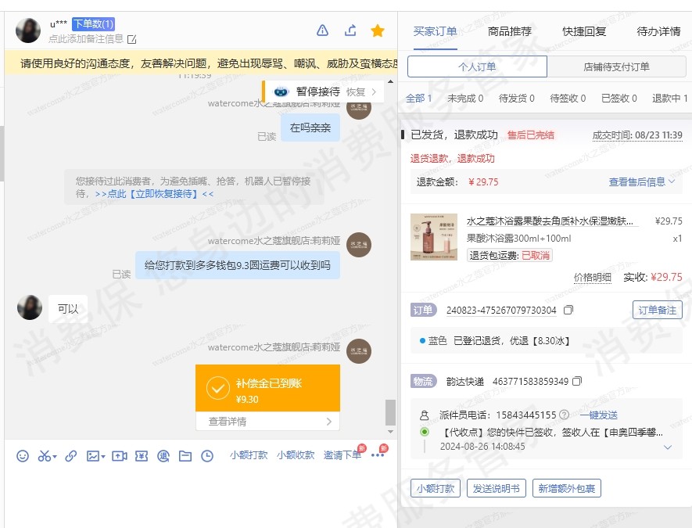Image resolution: width=692 pixels, height=528 pixels.
Task: Click the chat scrollbar thumb
Action: [x=390, y=412]
